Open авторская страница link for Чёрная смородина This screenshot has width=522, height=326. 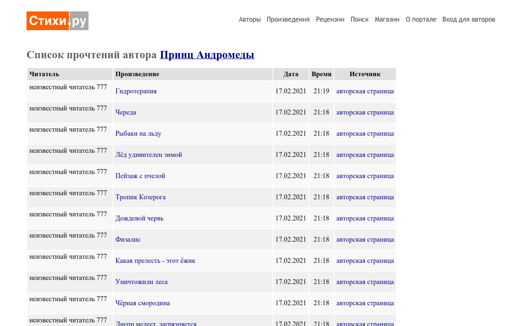pos(365,303)
